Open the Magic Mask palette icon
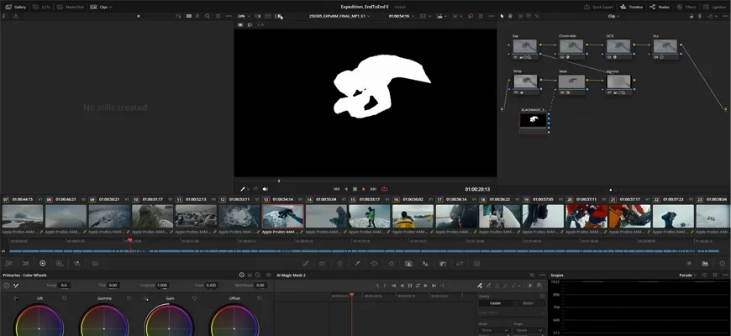731x336 pixels. tap(408, 263)
